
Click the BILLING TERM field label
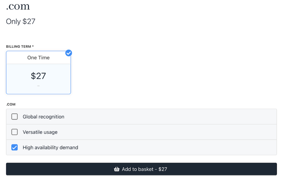tap(20, 46)
